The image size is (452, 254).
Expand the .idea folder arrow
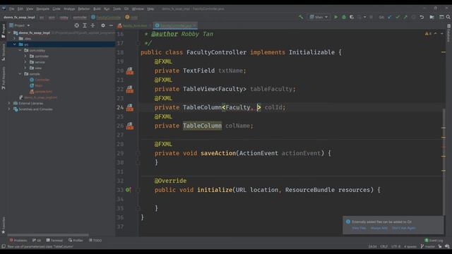tap(15, 38)
